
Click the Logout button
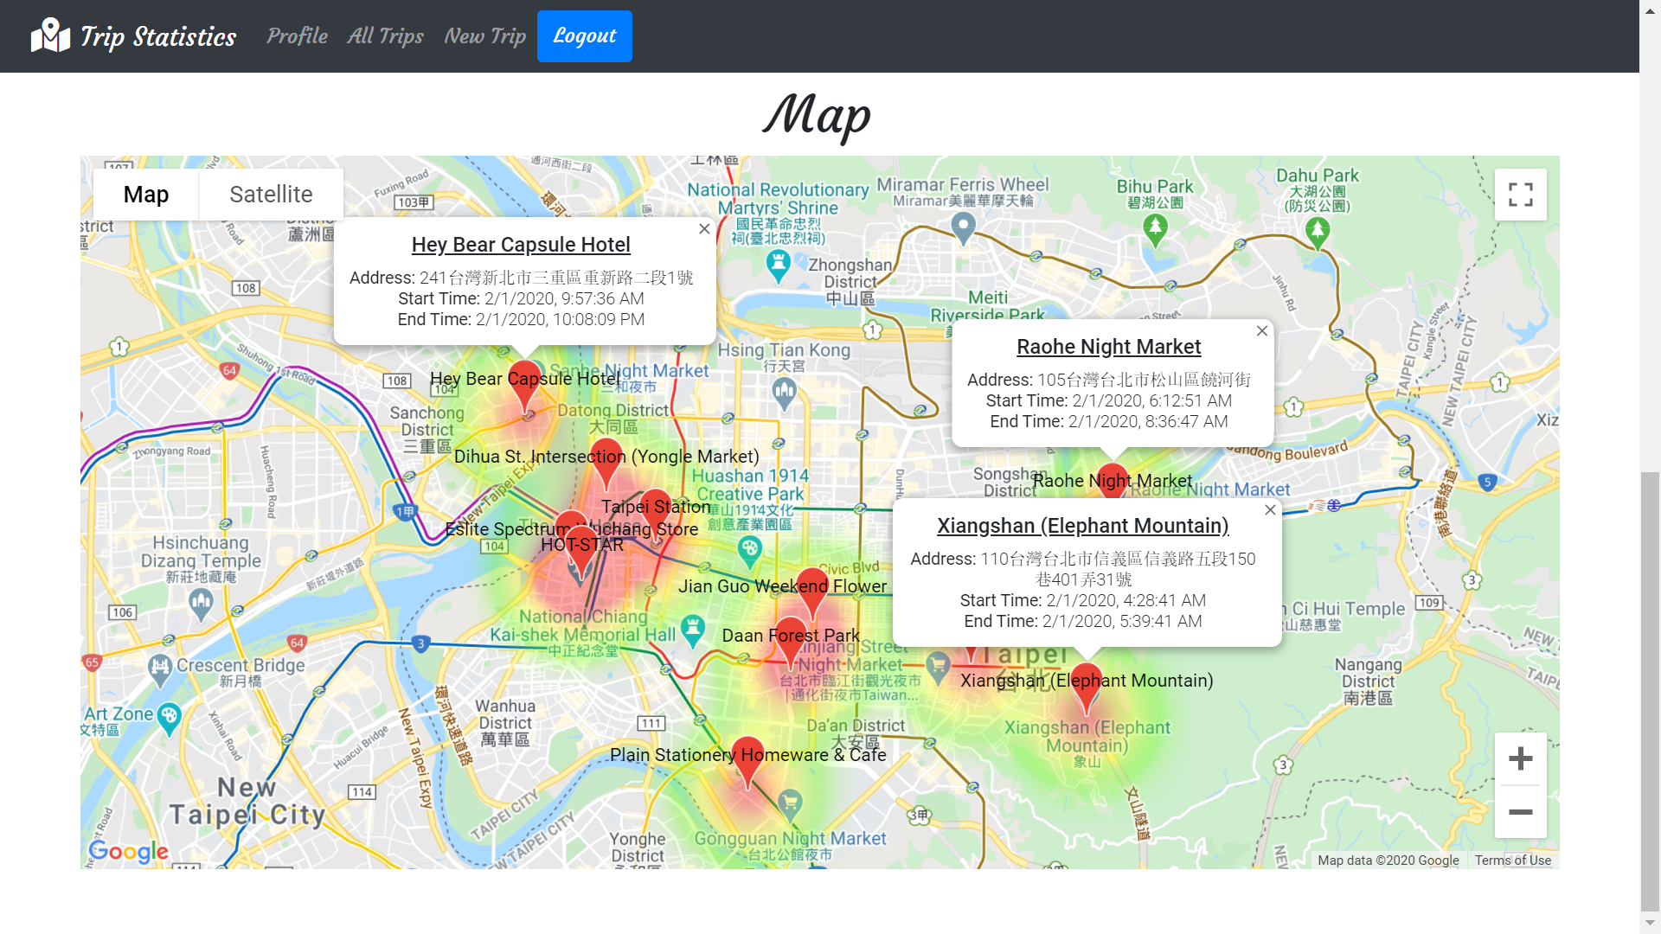(585, 36)
